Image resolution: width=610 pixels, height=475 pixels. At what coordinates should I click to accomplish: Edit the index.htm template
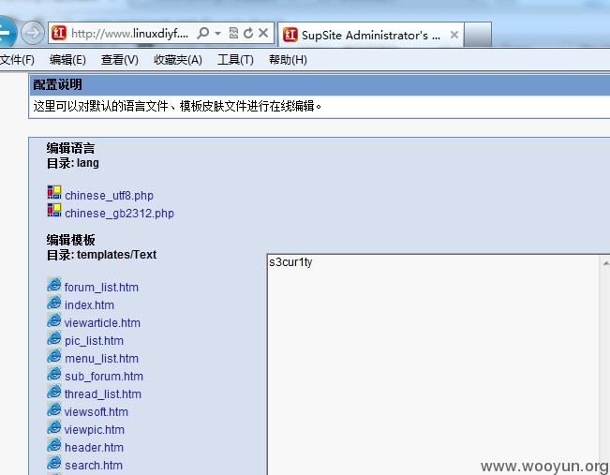coord(89,305)
